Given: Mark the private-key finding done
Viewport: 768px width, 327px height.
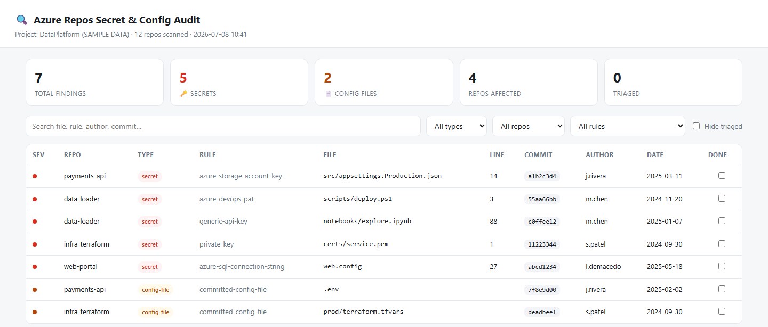Looking at the screenshot, I should (722, 243).
